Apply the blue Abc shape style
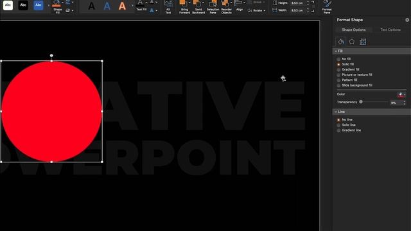411x231 pixels. pyautogui.click(x=39, y=5)
